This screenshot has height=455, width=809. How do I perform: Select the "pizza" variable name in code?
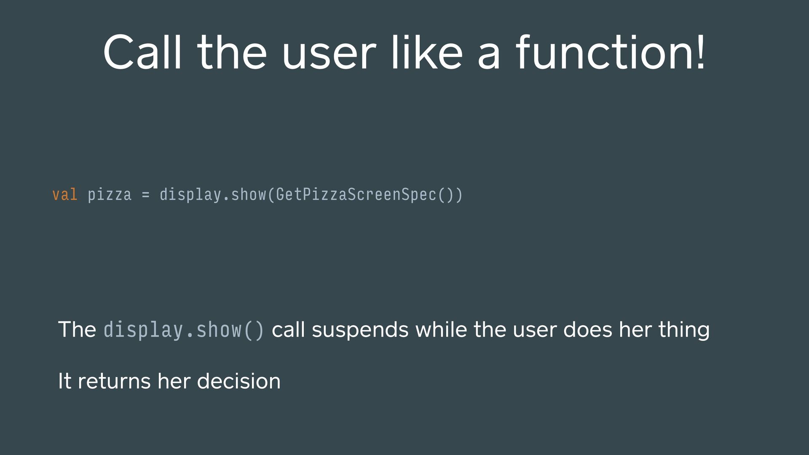click(110, 195)
